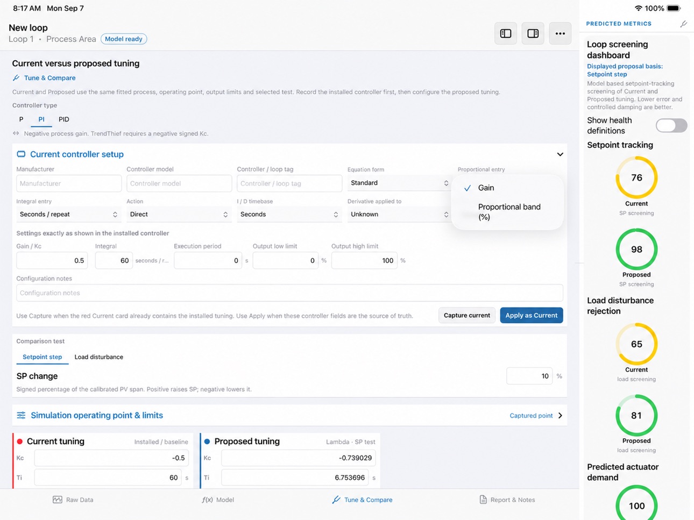Click the Configuration notes text field

[x=289, y=293]
